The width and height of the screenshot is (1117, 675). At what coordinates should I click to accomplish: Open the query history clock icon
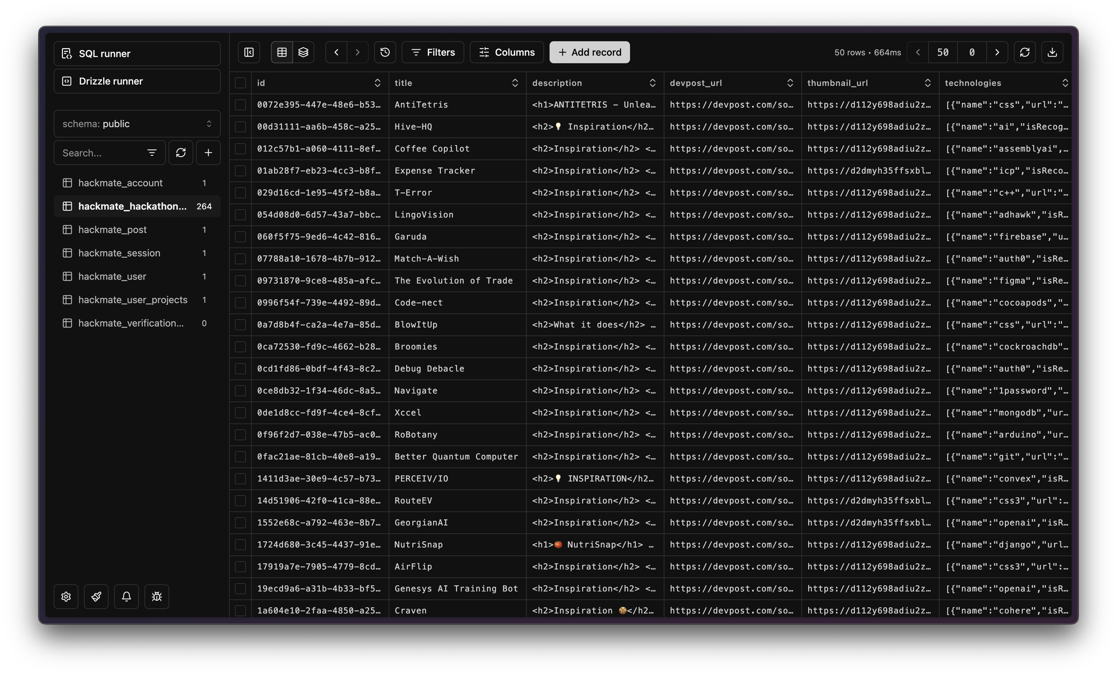coord(385,52)
